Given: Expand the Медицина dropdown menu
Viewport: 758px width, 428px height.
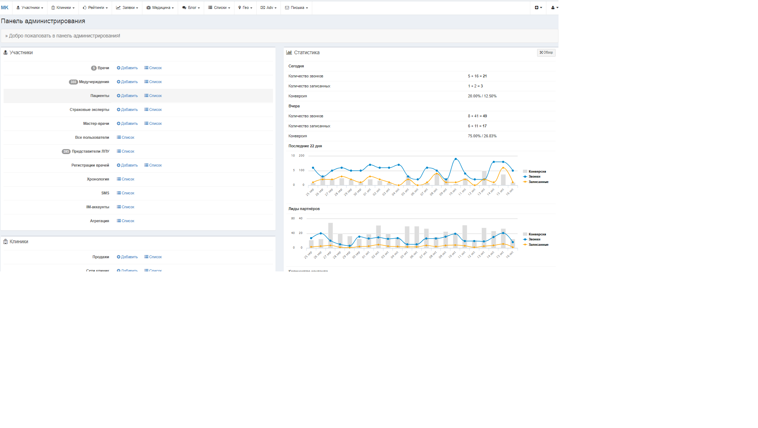Looking at the screenshot, I should pyautogui.click(x=160, y=7).
